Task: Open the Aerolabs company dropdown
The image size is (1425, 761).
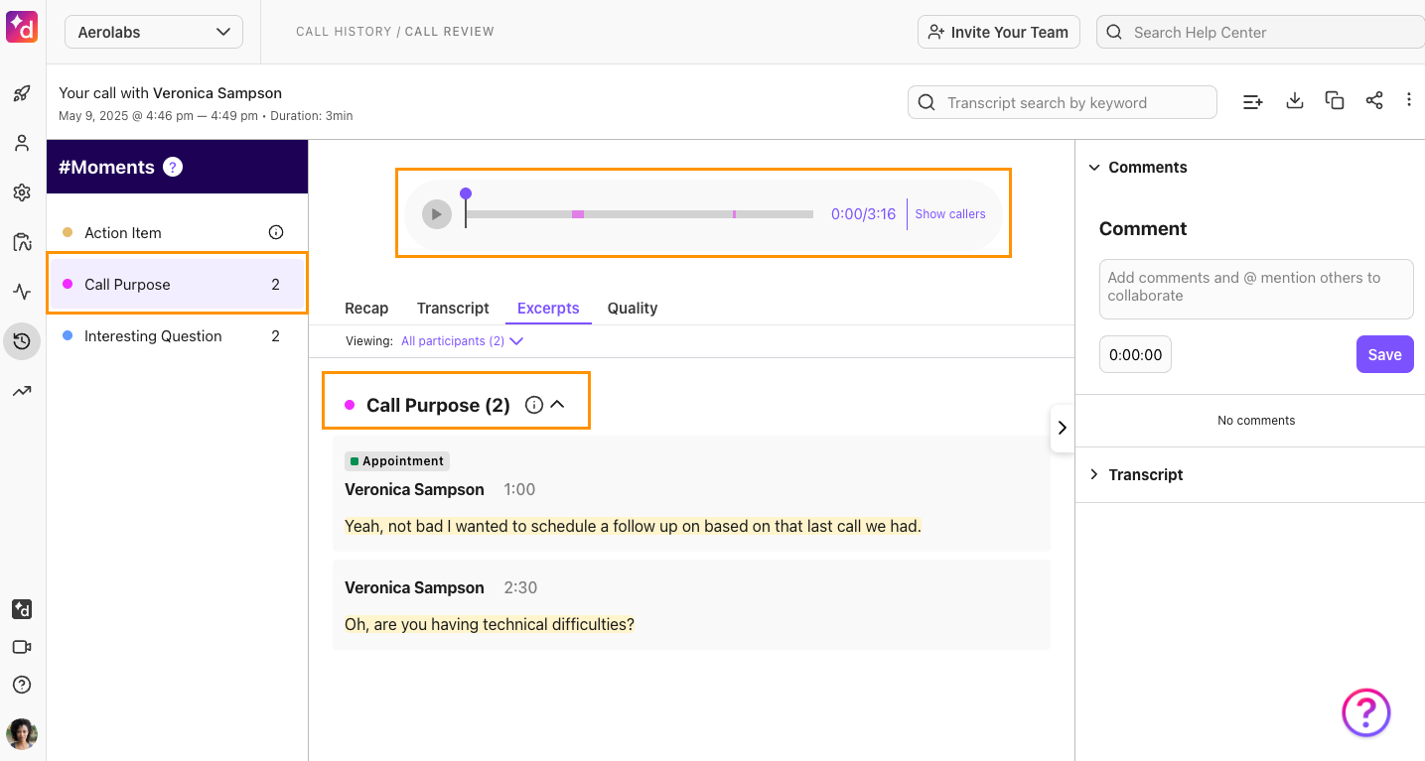Action: pos(154,32)
